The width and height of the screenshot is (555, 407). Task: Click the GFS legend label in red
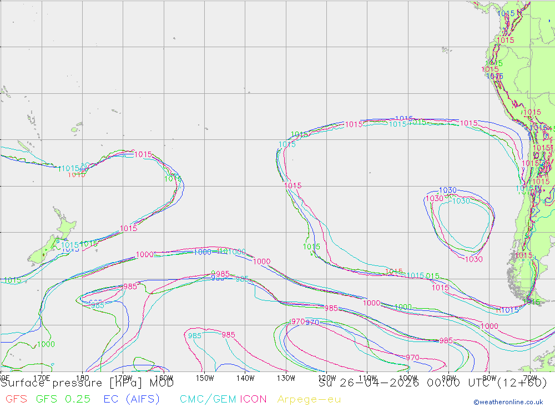[x=16, y=399]
